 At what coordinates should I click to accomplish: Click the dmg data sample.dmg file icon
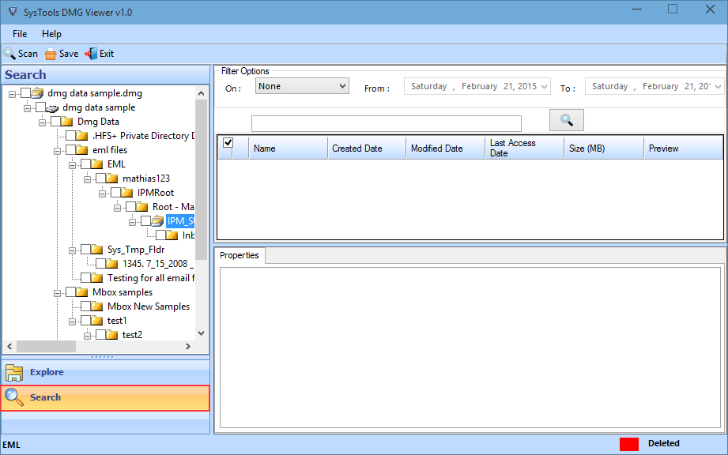[38, 93]
